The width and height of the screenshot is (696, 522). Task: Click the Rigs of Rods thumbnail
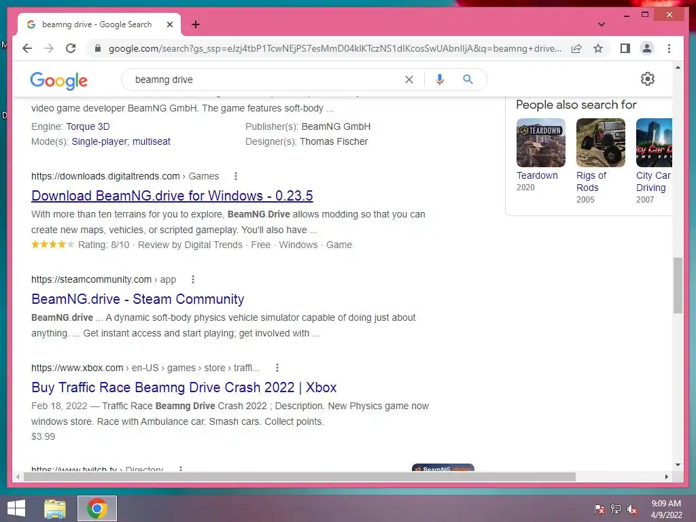(x=601, y=143)
